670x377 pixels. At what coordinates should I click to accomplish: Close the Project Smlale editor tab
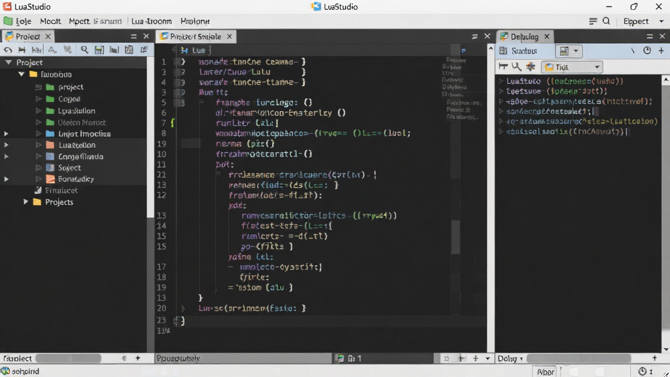(x=230, y=37)
